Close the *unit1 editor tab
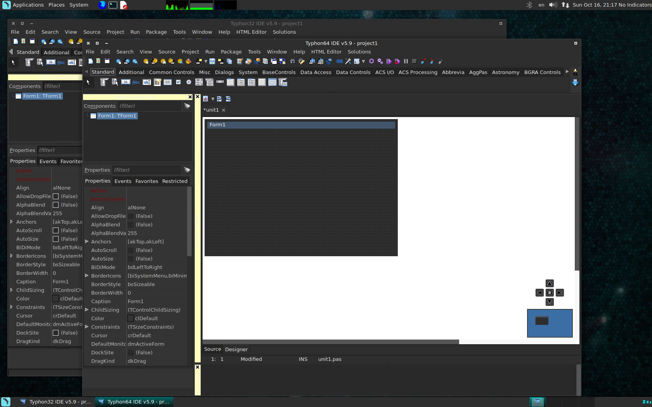Screen dimensions: 652x407 coord(224,110)
